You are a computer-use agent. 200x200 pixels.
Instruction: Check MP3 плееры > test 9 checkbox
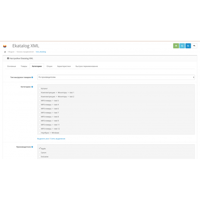click(x=40, y=121)
